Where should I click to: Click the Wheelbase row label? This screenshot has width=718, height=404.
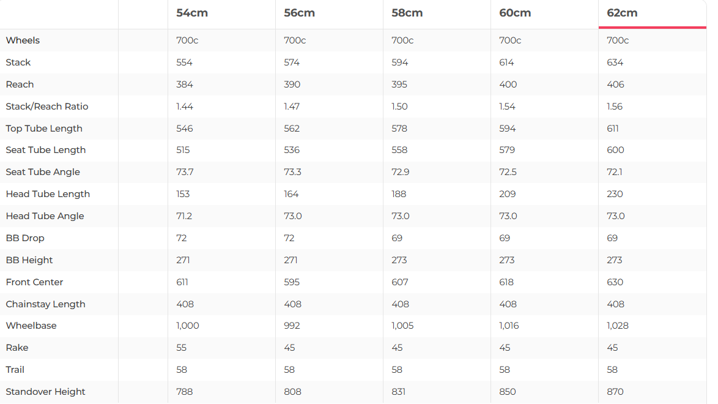point(31,326)
